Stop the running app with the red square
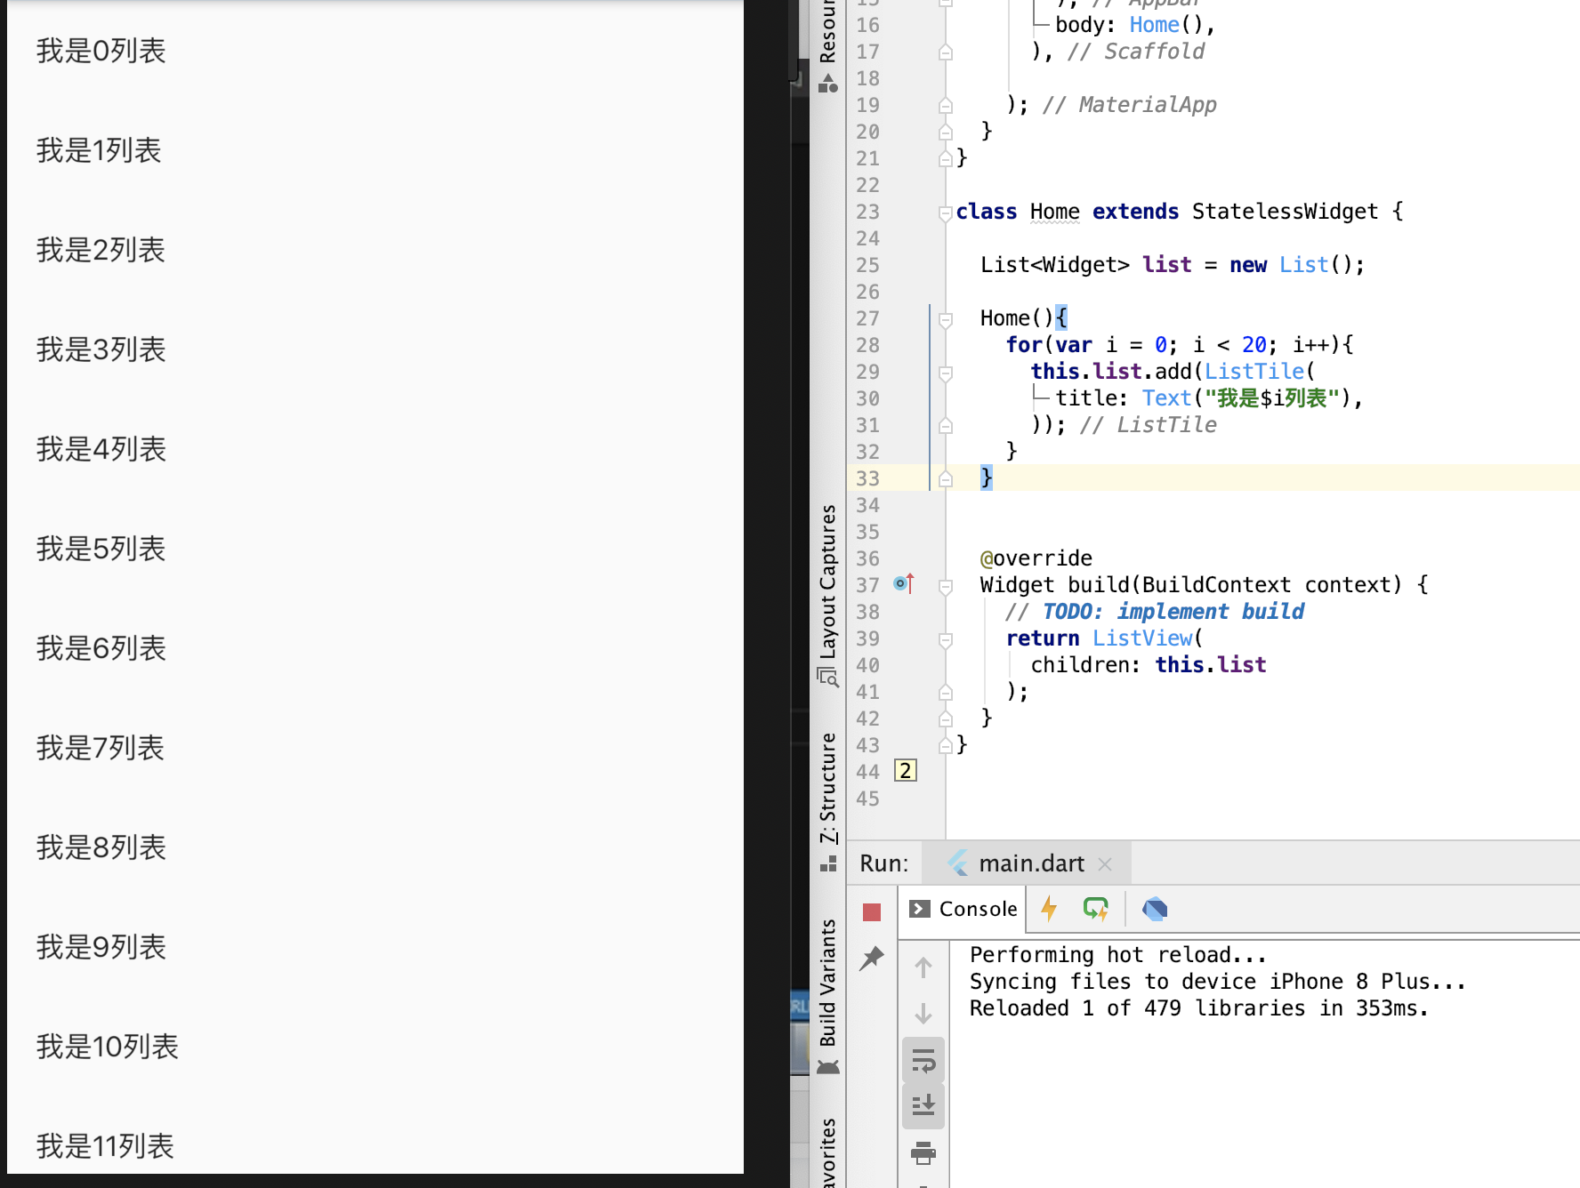The height and width of the screenshot is (1188, 1580). (871, 911)
